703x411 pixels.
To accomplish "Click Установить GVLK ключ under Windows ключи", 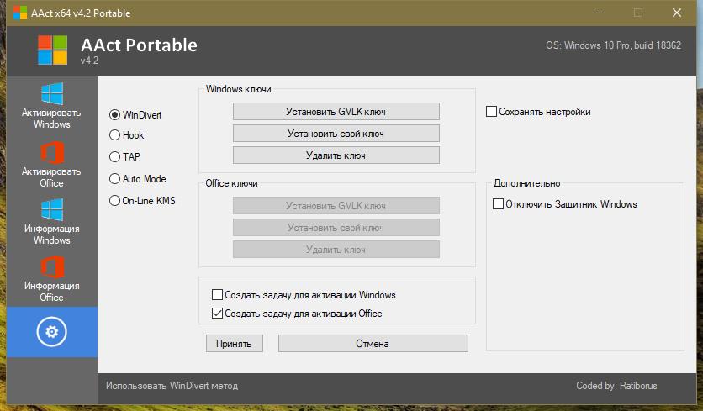I will point(336,112).
